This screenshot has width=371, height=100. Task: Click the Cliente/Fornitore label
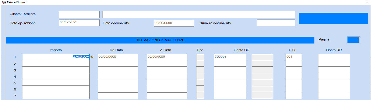23,14
